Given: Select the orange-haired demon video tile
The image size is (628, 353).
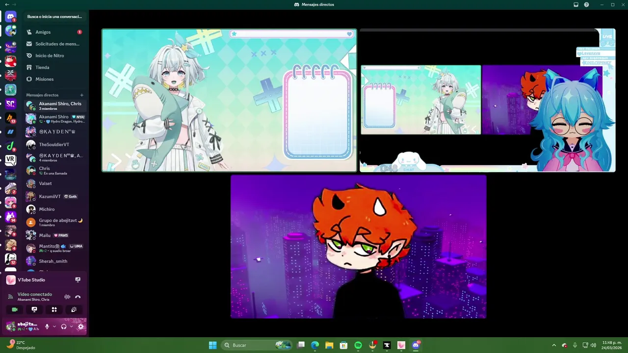Looking at the screenshot, I should 359,247.
